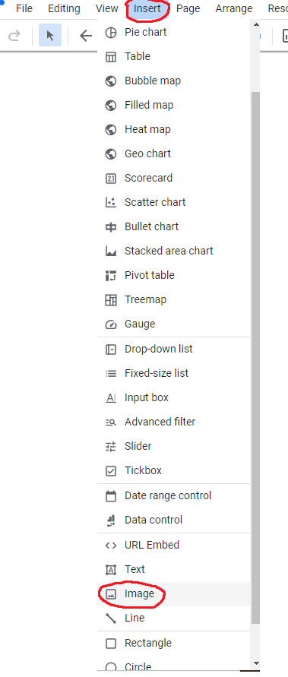Insert an Input box control
The width and height of the screenshot is (288, 677).
point(173,397)
